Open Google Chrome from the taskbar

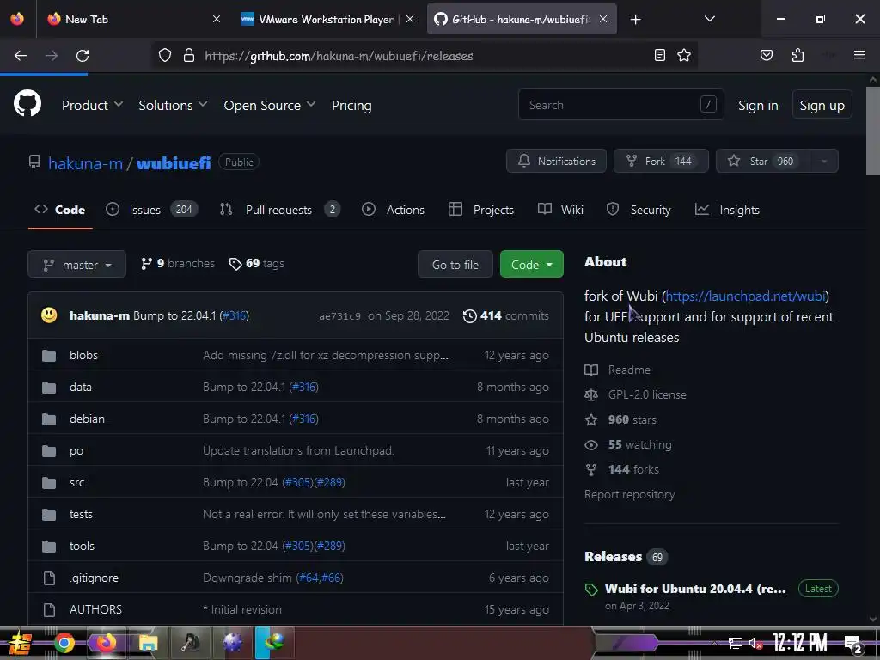click(64, 643)
